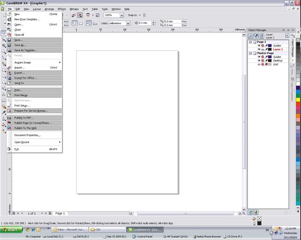Image resolution: width=301 pixels, height=240 pixels.
Task: Switch to Inbox - Microsoft Outlook taskbar button
Action: [70, 229]
